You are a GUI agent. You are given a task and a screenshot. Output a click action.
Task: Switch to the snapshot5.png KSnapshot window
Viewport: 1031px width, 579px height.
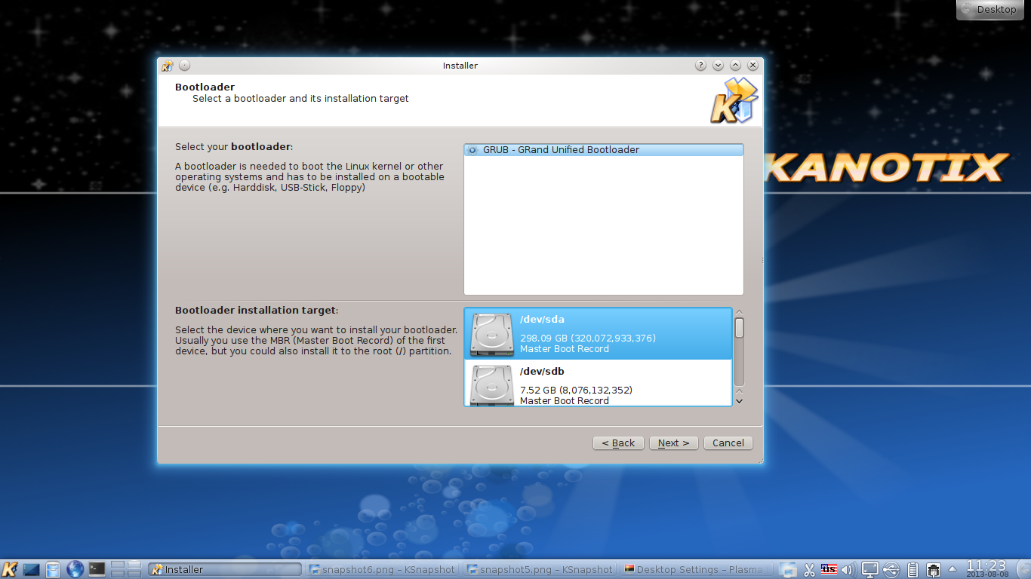click(540, 569)
